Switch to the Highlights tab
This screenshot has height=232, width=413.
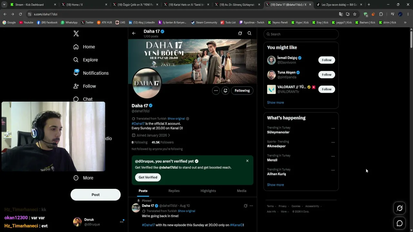208,191
